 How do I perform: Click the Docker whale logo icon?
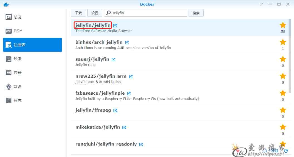(6, 4)
